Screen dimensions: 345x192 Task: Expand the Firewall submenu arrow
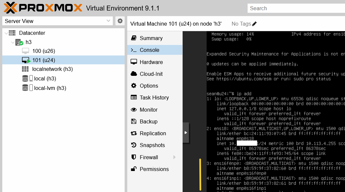click(x=174, y=157)
